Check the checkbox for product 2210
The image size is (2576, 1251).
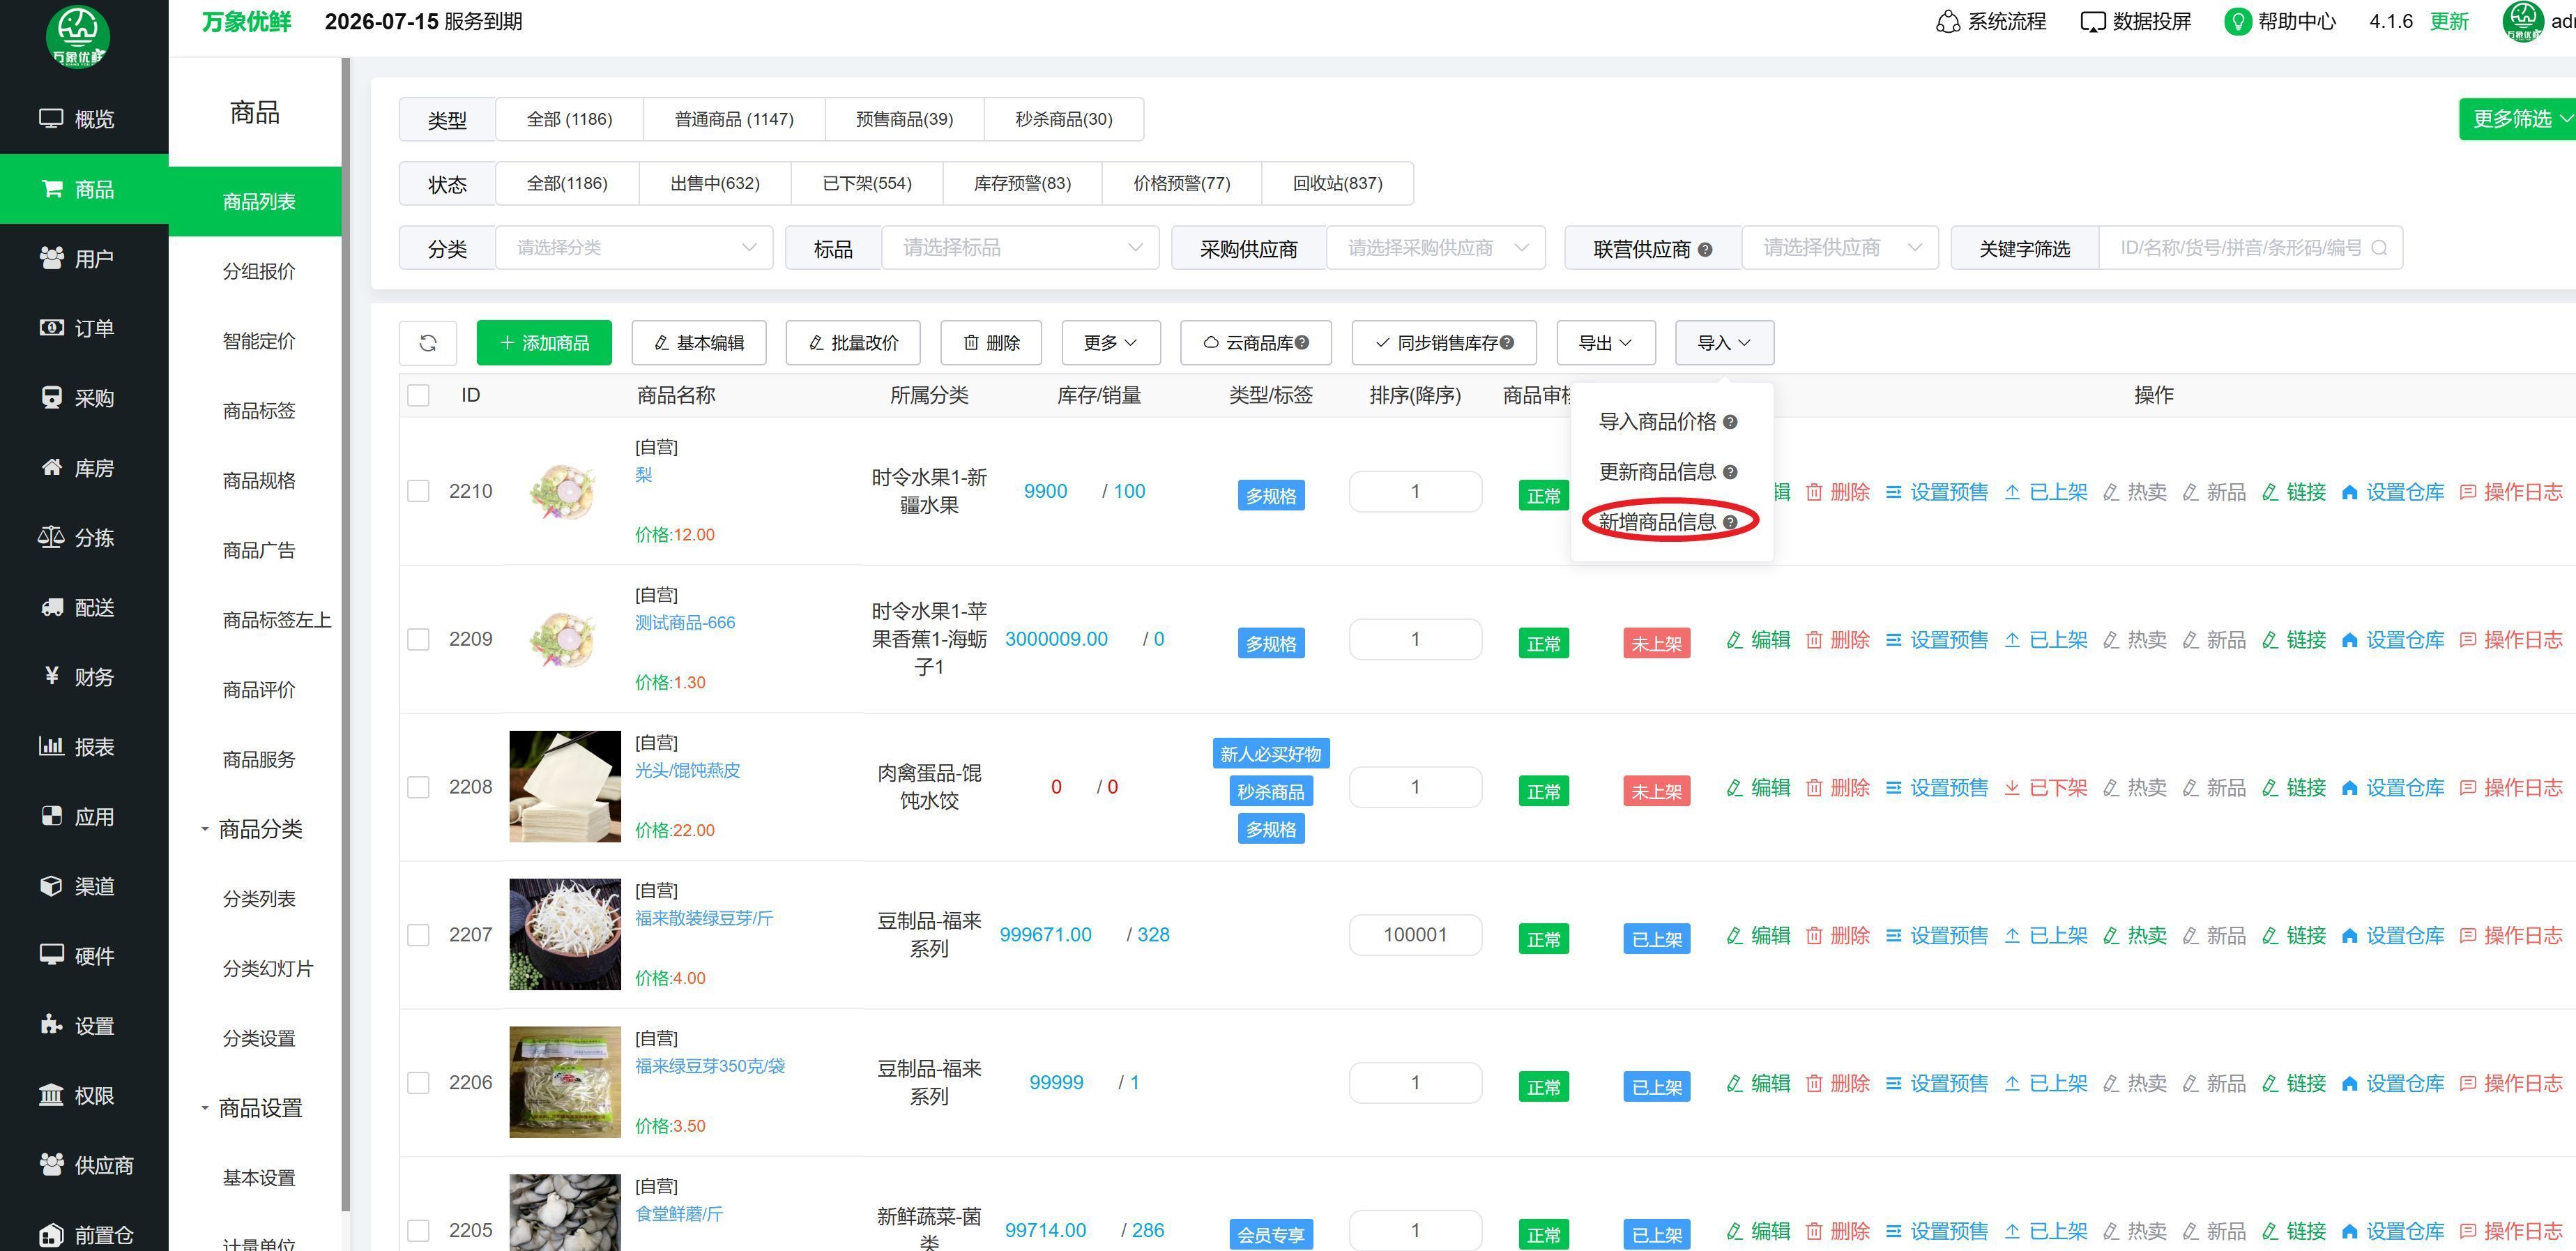(x=418, y=491)
